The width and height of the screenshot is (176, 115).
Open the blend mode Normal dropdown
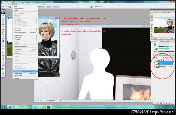tap(159, 57)
